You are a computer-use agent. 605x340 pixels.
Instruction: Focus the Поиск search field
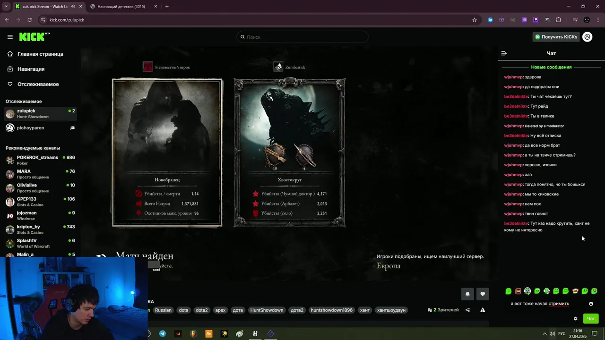tap(302, 37)
